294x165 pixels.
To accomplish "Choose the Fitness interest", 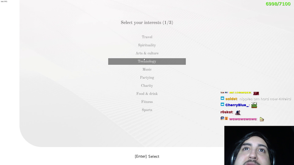I will (x=147, y=102).
